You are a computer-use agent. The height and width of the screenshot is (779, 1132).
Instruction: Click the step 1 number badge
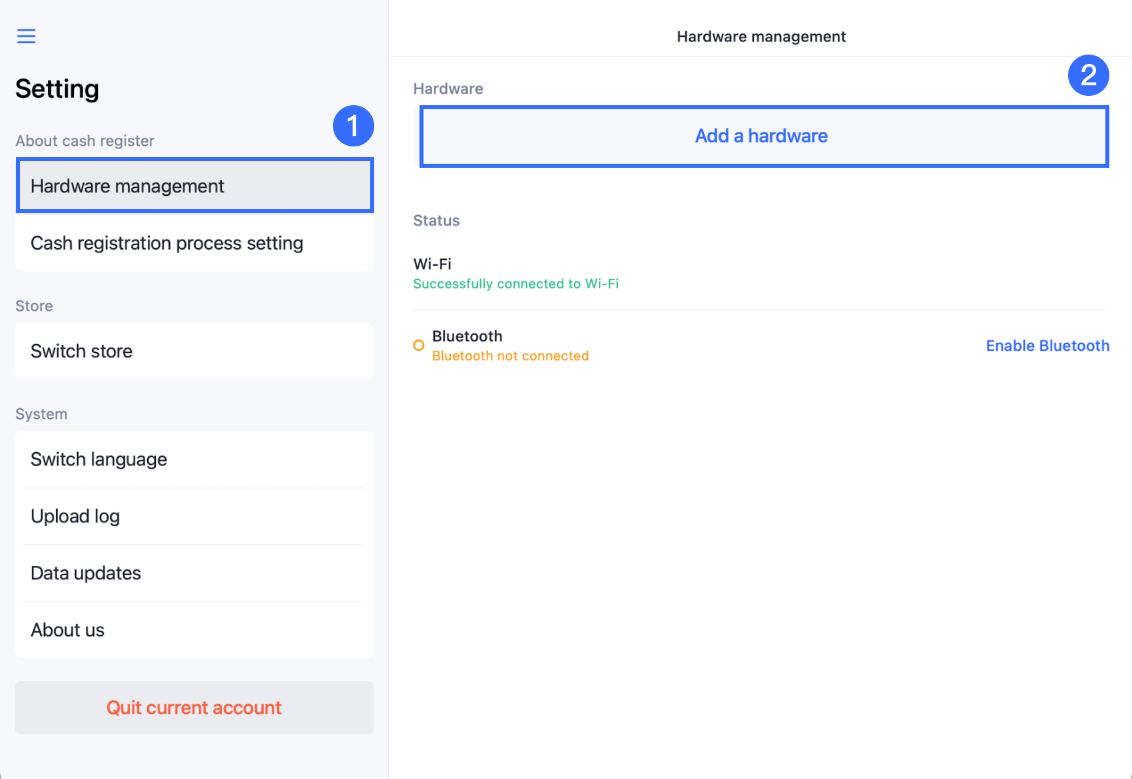pyautogui.click(x=353, y=126)
